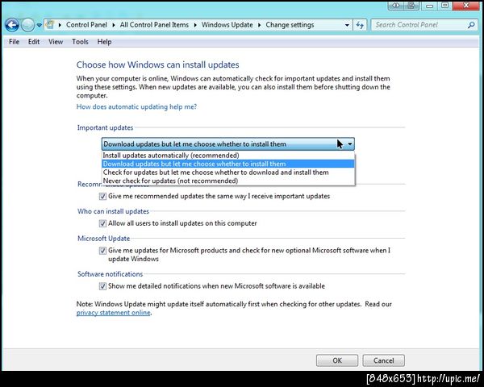The image size is (484, 387).
Task: Click the Forward navigation arrow button
Action: click(27, 25)
